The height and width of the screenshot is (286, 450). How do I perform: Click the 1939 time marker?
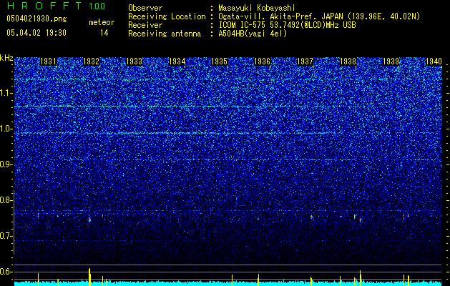[391, 61]
